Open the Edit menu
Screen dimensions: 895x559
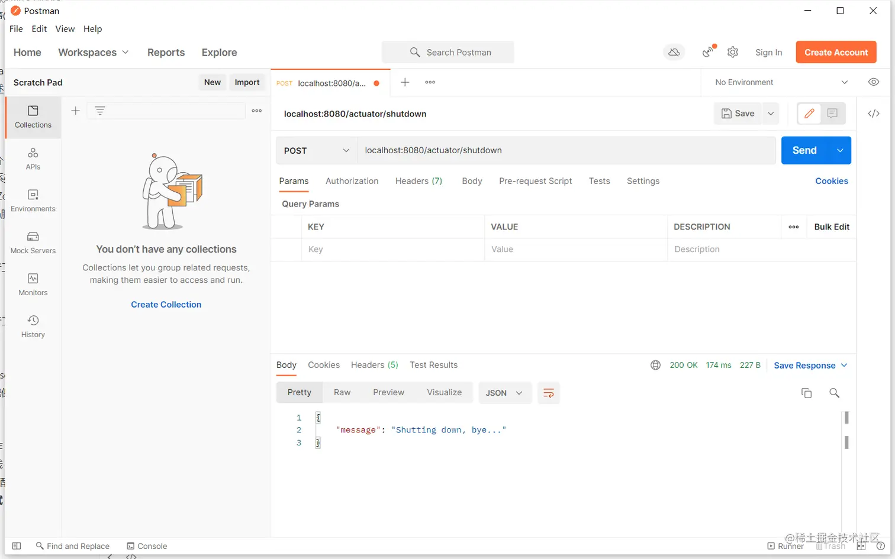point(39,28)
